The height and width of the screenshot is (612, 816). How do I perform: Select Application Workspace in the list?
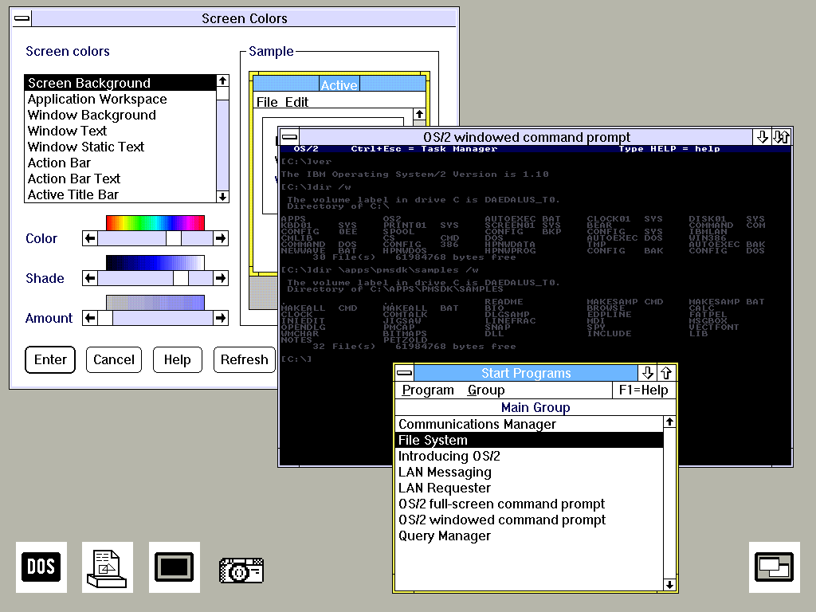[120, 99]
